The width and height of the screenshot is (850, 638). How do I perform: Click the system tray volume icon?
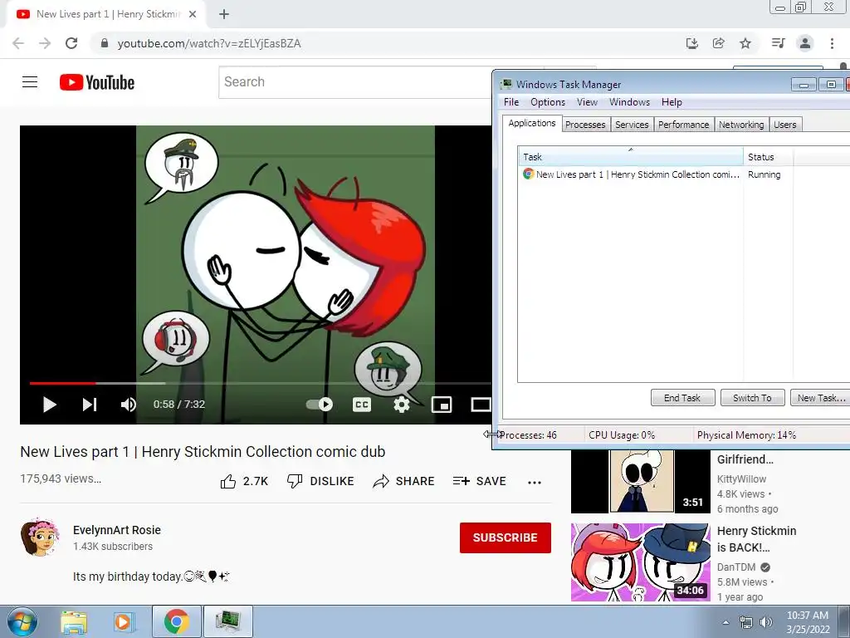765,622
